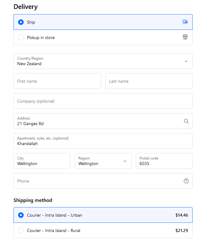Screen dimensions: 200x244
Task: Select Courier - Intra Island - Rural shipping
Action: (x=103, y=230)
